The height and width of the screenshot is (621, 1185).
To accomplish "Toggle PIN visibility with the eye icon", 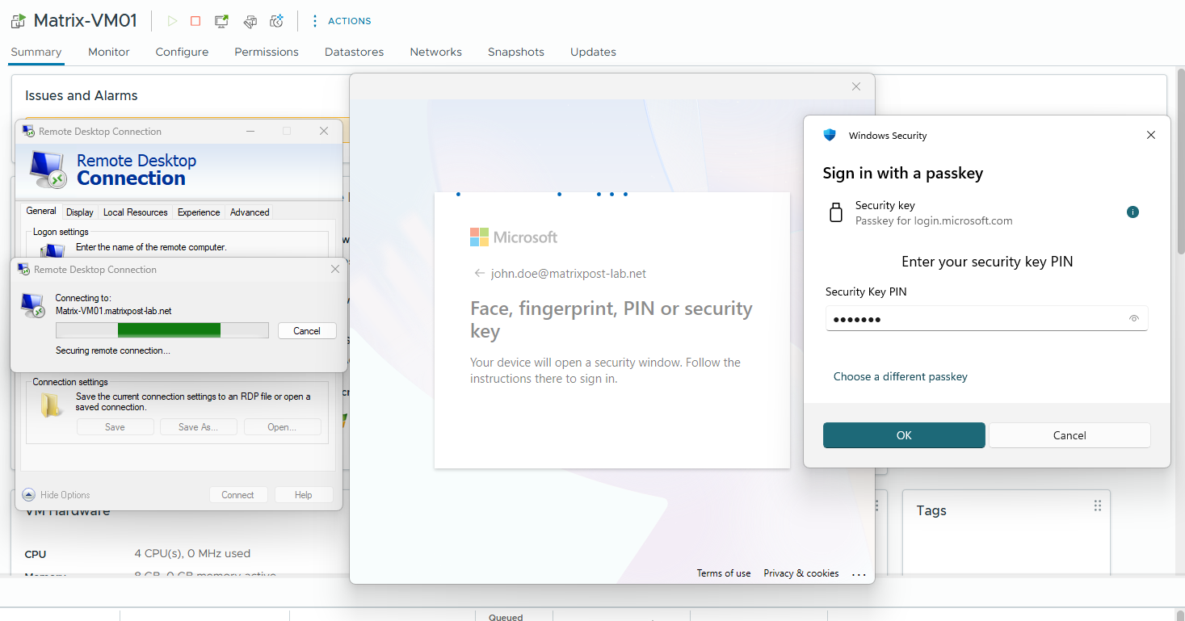I will (1134, 319).
